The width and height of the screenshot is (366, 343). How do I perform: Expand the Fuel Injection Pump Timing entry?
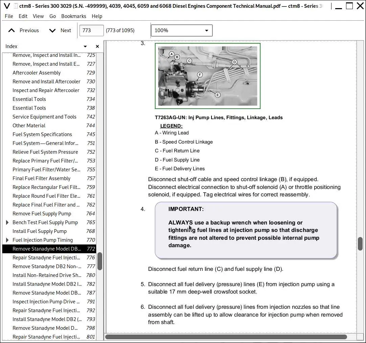[x=7, y=240]
